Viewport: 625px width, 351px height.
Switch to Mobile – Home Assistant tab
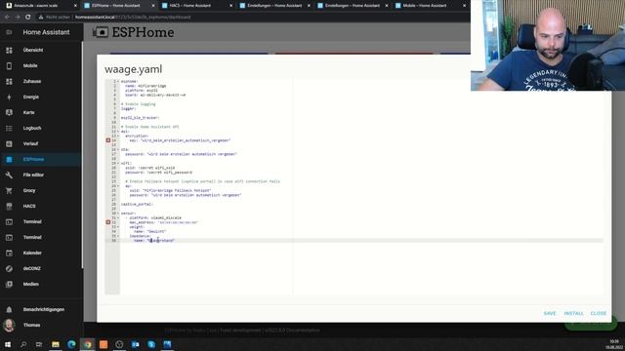(x=430, y=6)
